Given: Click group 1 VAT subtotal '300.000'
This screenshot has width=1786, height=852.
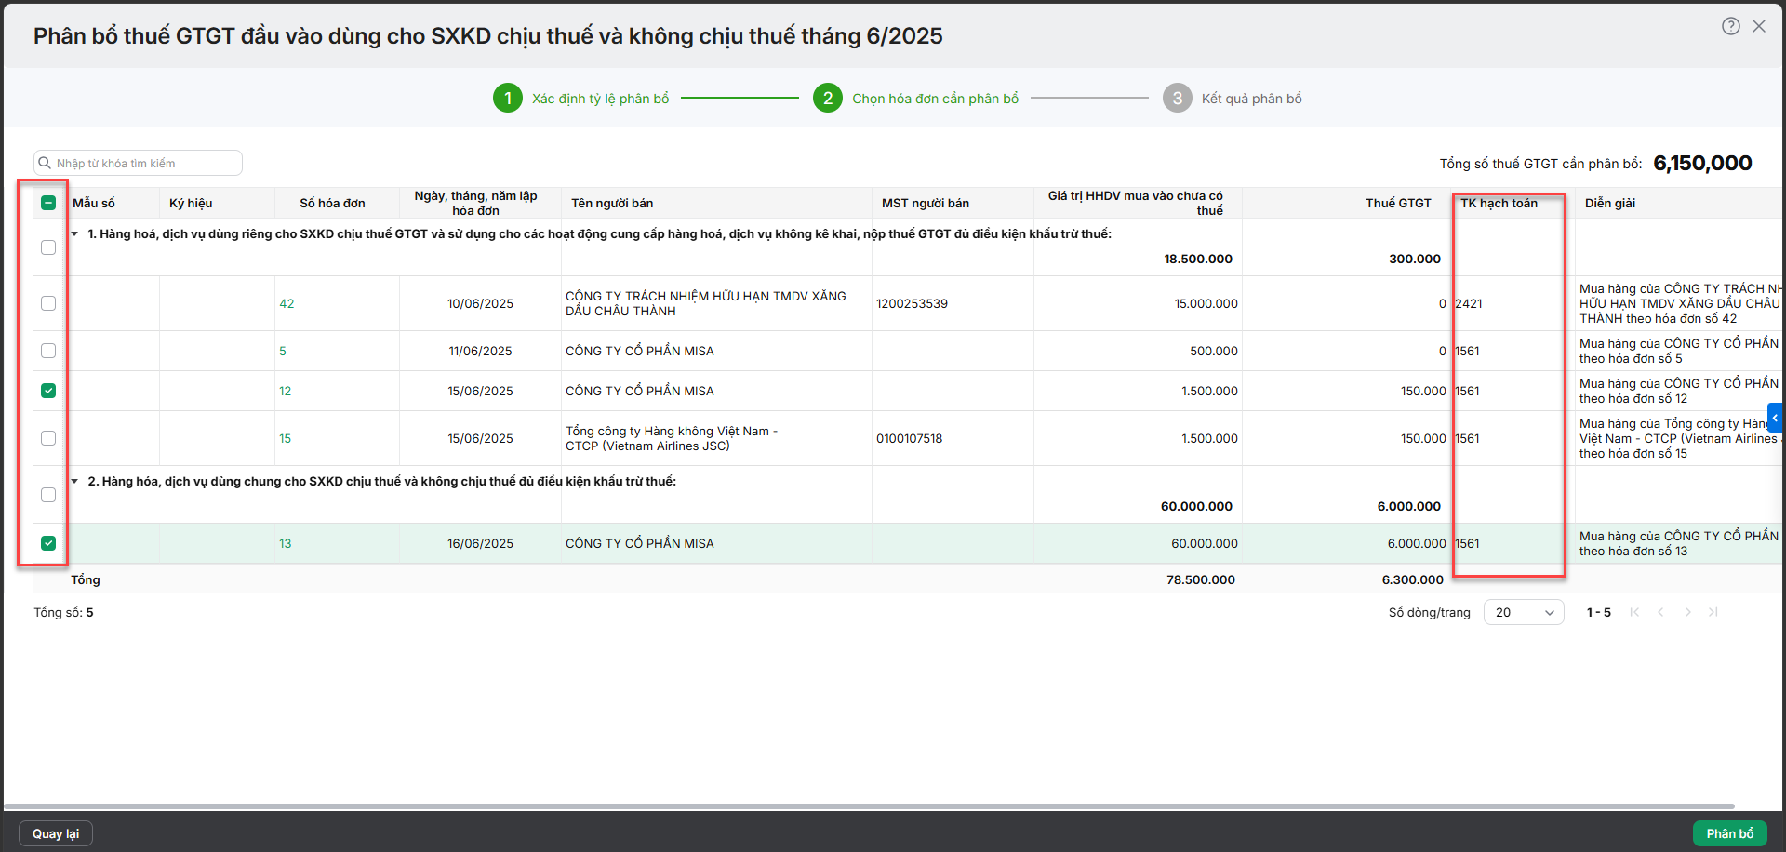Looking at the screenshot, I should point(1415,259).
